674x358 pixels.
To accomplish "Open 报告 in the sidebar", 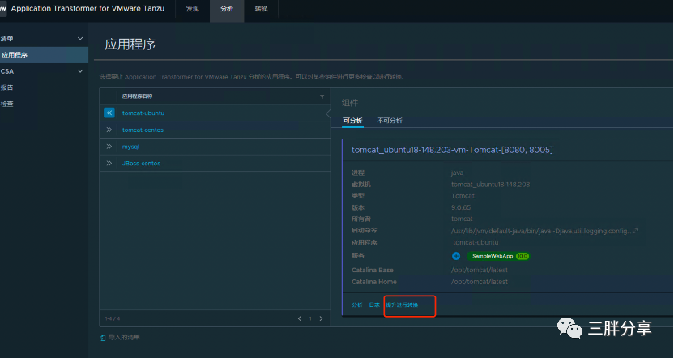I will pyautogui.click(x=6, y=87).
